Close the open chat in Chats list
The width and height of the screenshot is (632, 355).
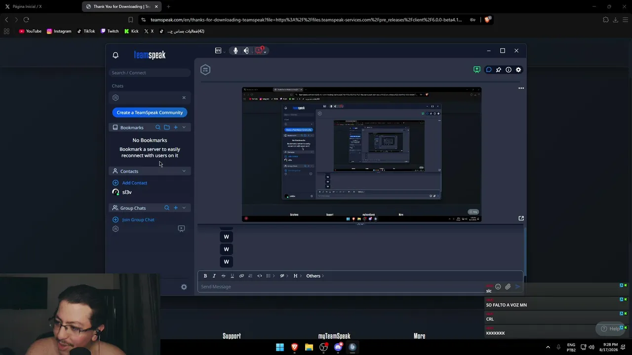pos(184,98)
